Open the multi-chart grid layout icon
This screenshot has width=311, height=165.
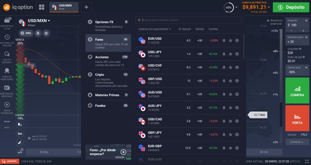click(42, 7)
